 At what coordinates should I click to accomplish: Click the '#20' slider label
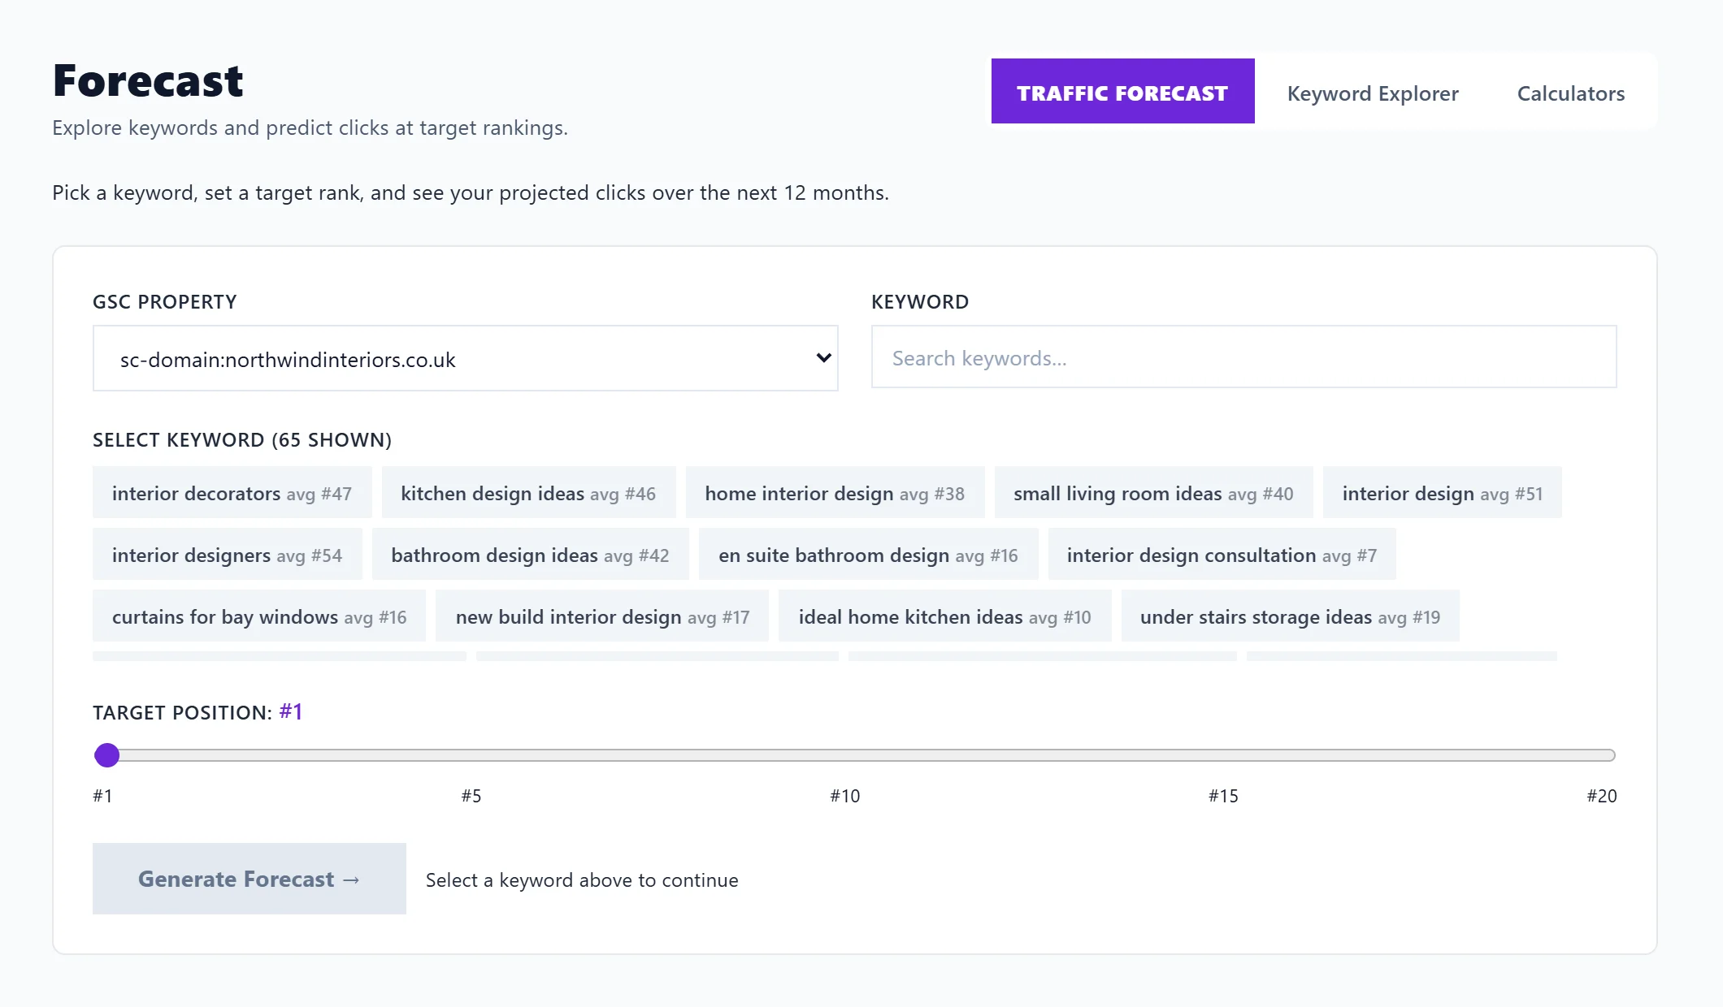click(x=1601, y=796)
